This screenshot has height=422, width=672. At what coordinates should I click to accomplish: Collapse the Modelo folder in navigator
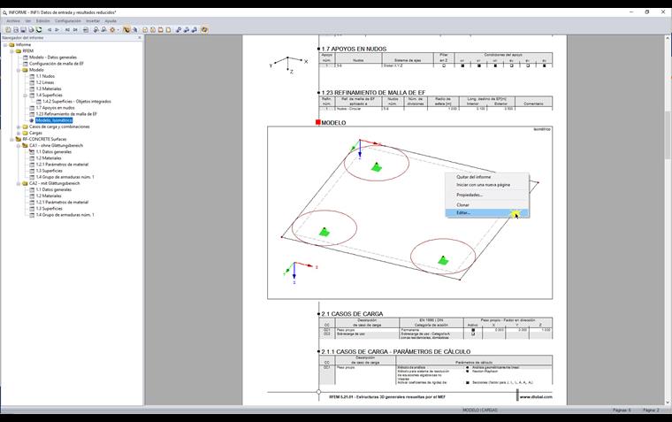pyautogui.click(x=19, y=70)
